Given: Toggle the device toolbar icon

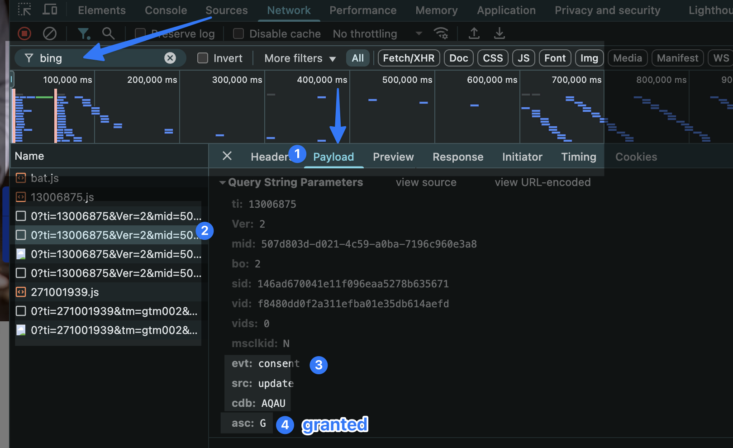Looking at the screenshot, I should point(50,10).
